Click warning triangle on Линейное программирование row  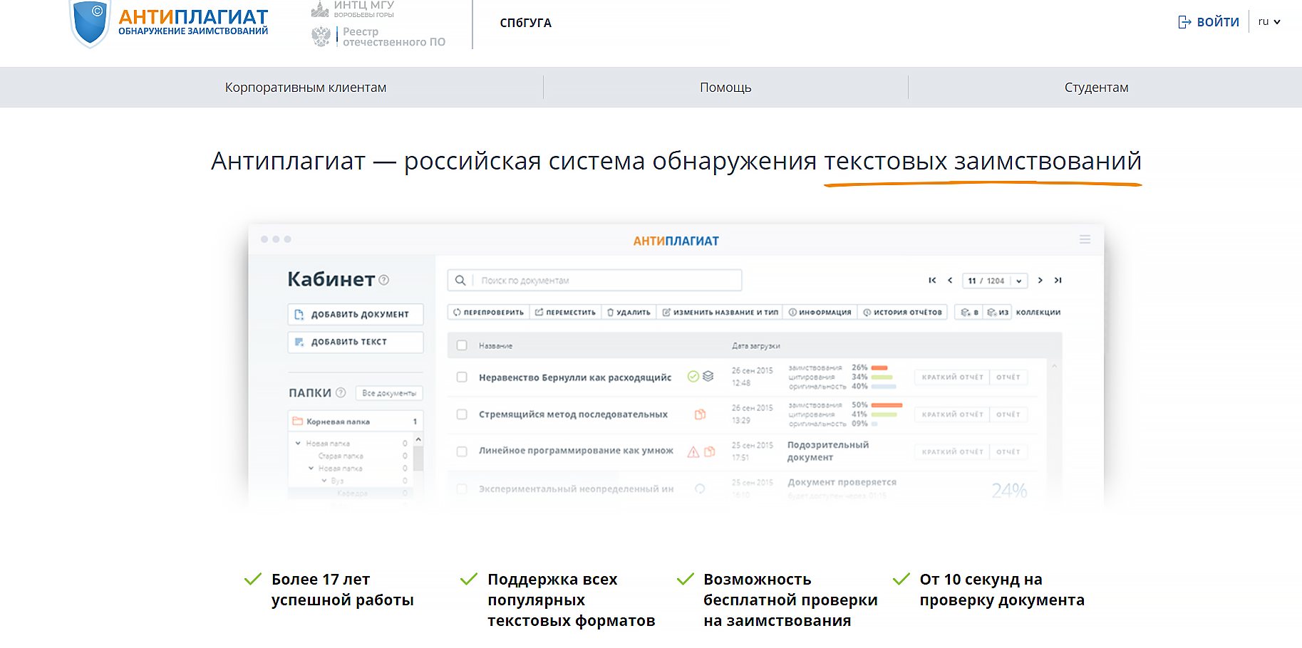coord(693,451)
